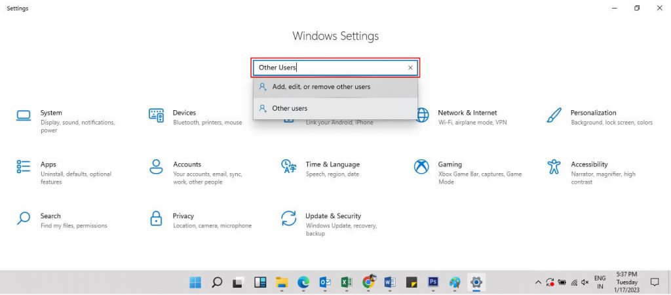
Task: Click the sync tray icon with red dot
Action: (550, 282)
